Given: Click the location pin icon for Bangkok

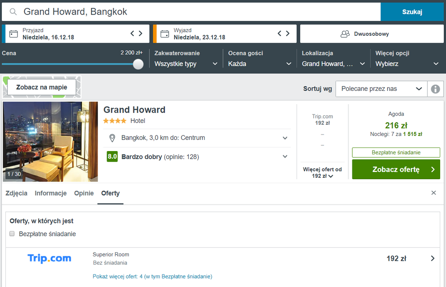Looking at the screenshot, I should pos(112,138).
